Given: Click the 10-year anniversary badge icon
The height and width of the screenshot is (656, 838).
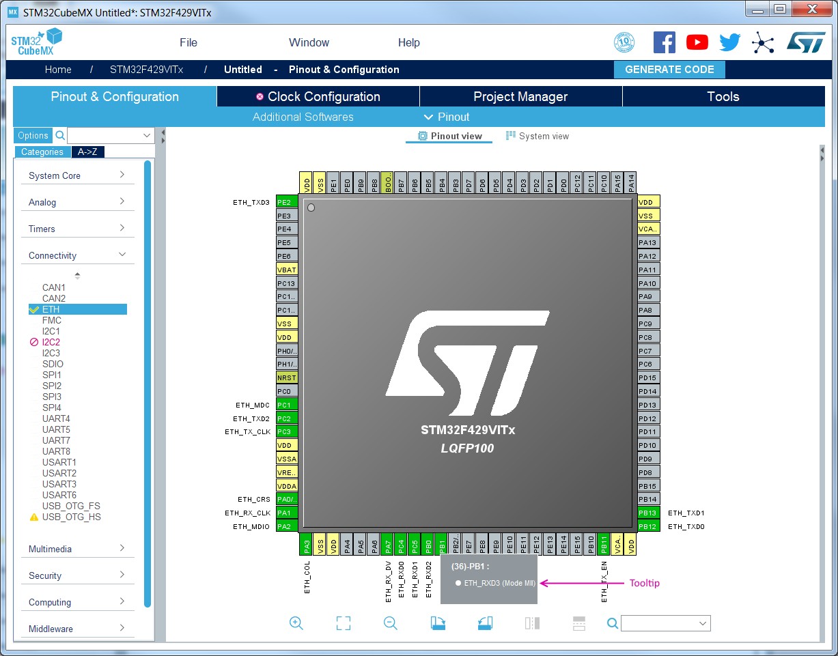Looking at the screenshot, I should [624, 42].
